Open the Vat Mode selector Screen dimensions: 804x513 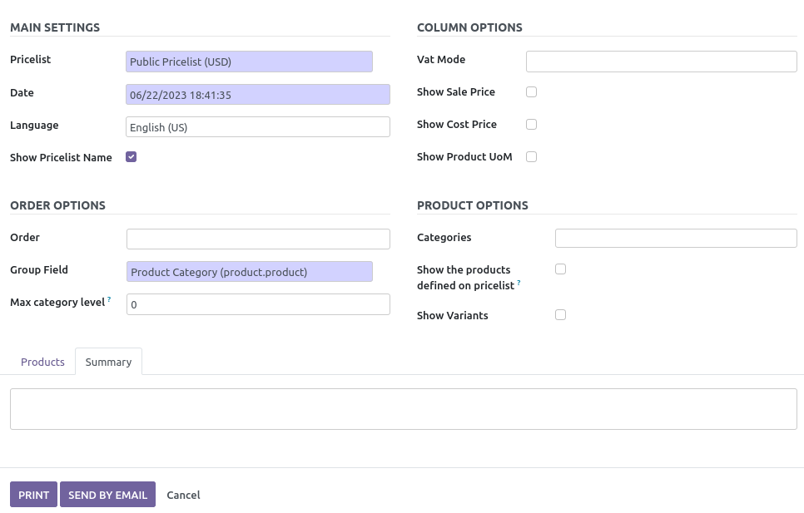[x=661, y=61]
